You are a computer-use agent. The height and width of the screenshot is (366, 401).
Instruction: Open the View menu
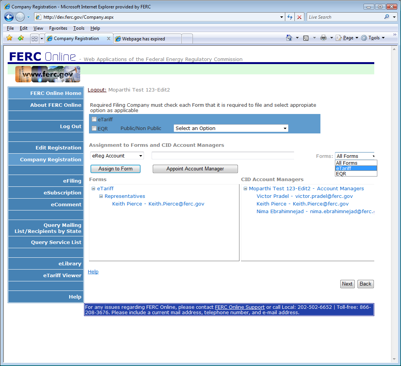38,28
